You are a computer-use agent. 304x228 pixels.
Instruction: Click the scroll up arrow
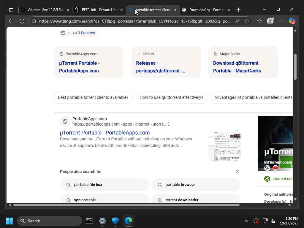(295, 31)
